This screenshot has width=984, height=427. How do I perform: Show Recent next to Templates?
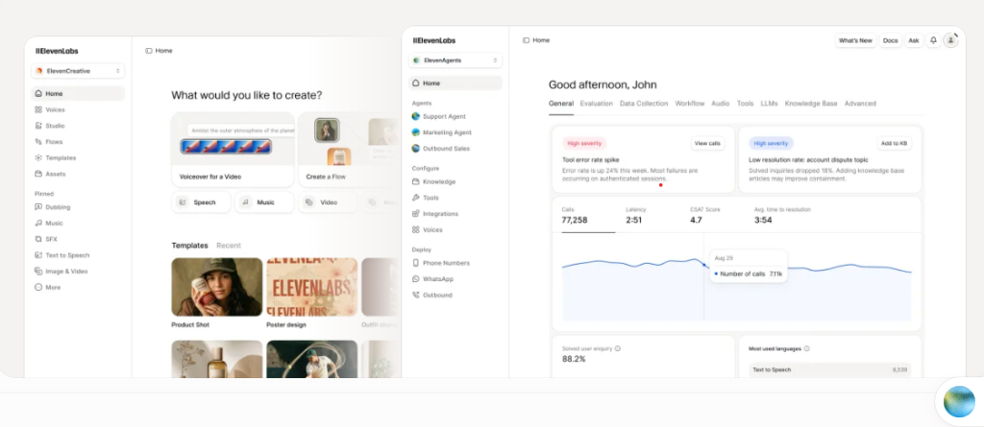pyautogui.click(x=229, y=246)
